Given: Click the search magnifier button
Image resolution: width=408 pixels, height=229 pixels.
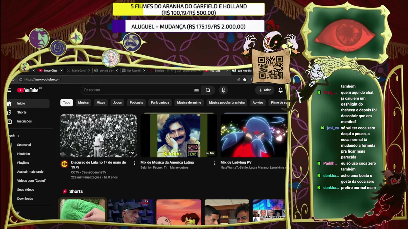Looking at the screenshot, I should pos(208,90).
